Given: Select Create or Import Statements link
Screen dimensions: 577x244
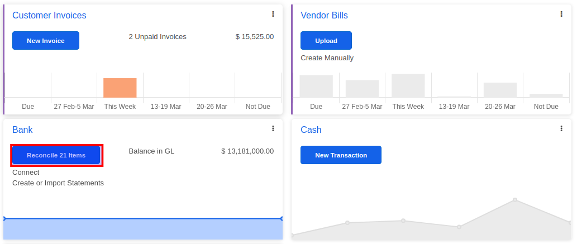Looking at the screenshot, I should 58,183.
